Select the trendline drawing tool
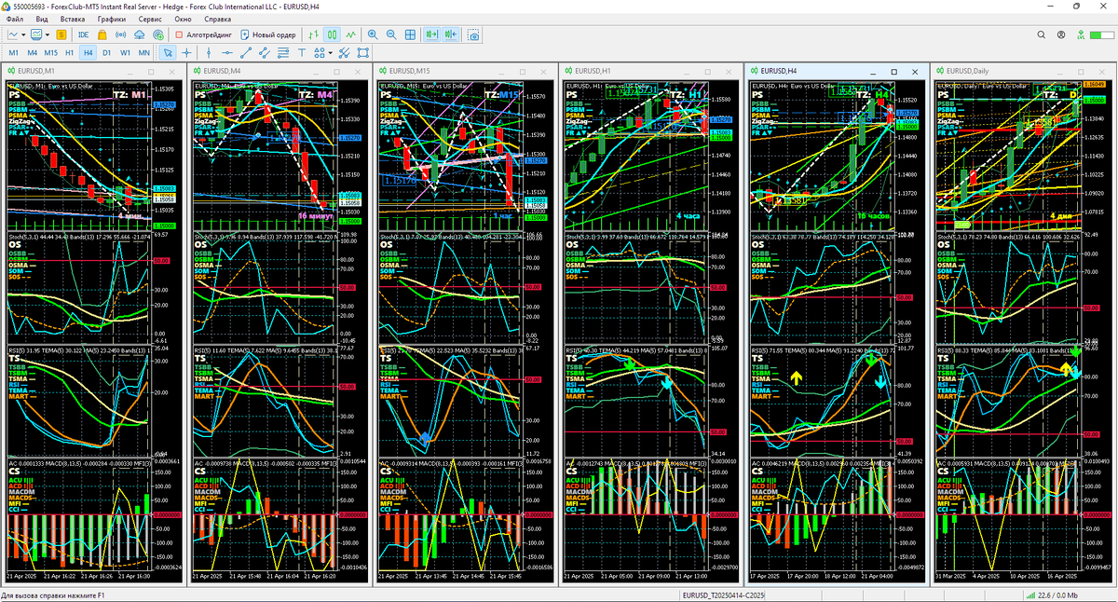This screenshot has width=1118, height=602. [246, 52]
